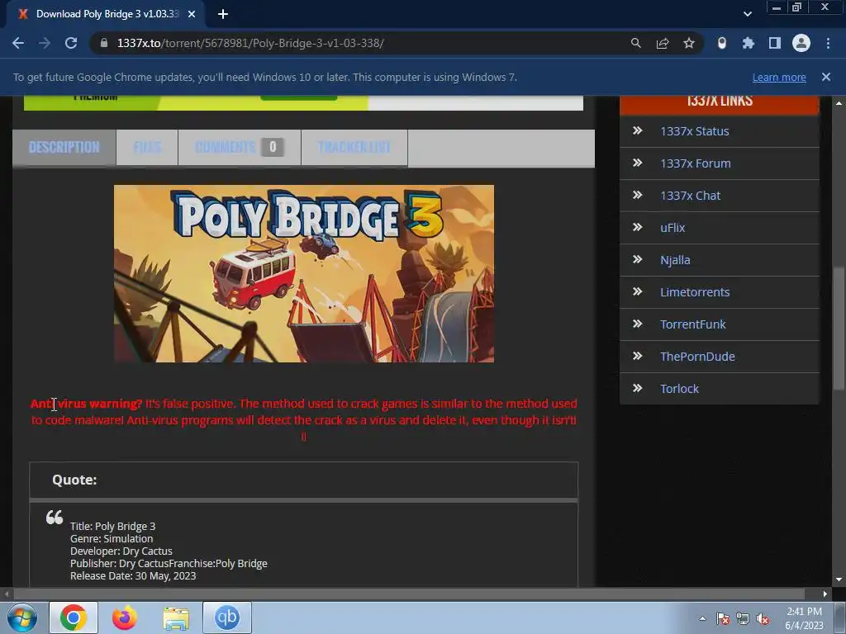Image resolution: width=846 pixels, height=634 pixels.
Task: Visit the TorrentFunk link
Action: (693, 324)
